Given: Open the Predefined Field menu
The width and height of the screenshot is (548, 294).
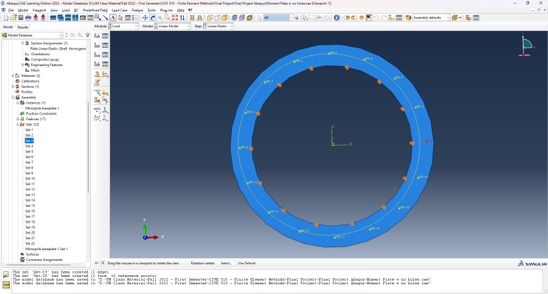Looking at the screenshot, I should (x=95, y=10).
